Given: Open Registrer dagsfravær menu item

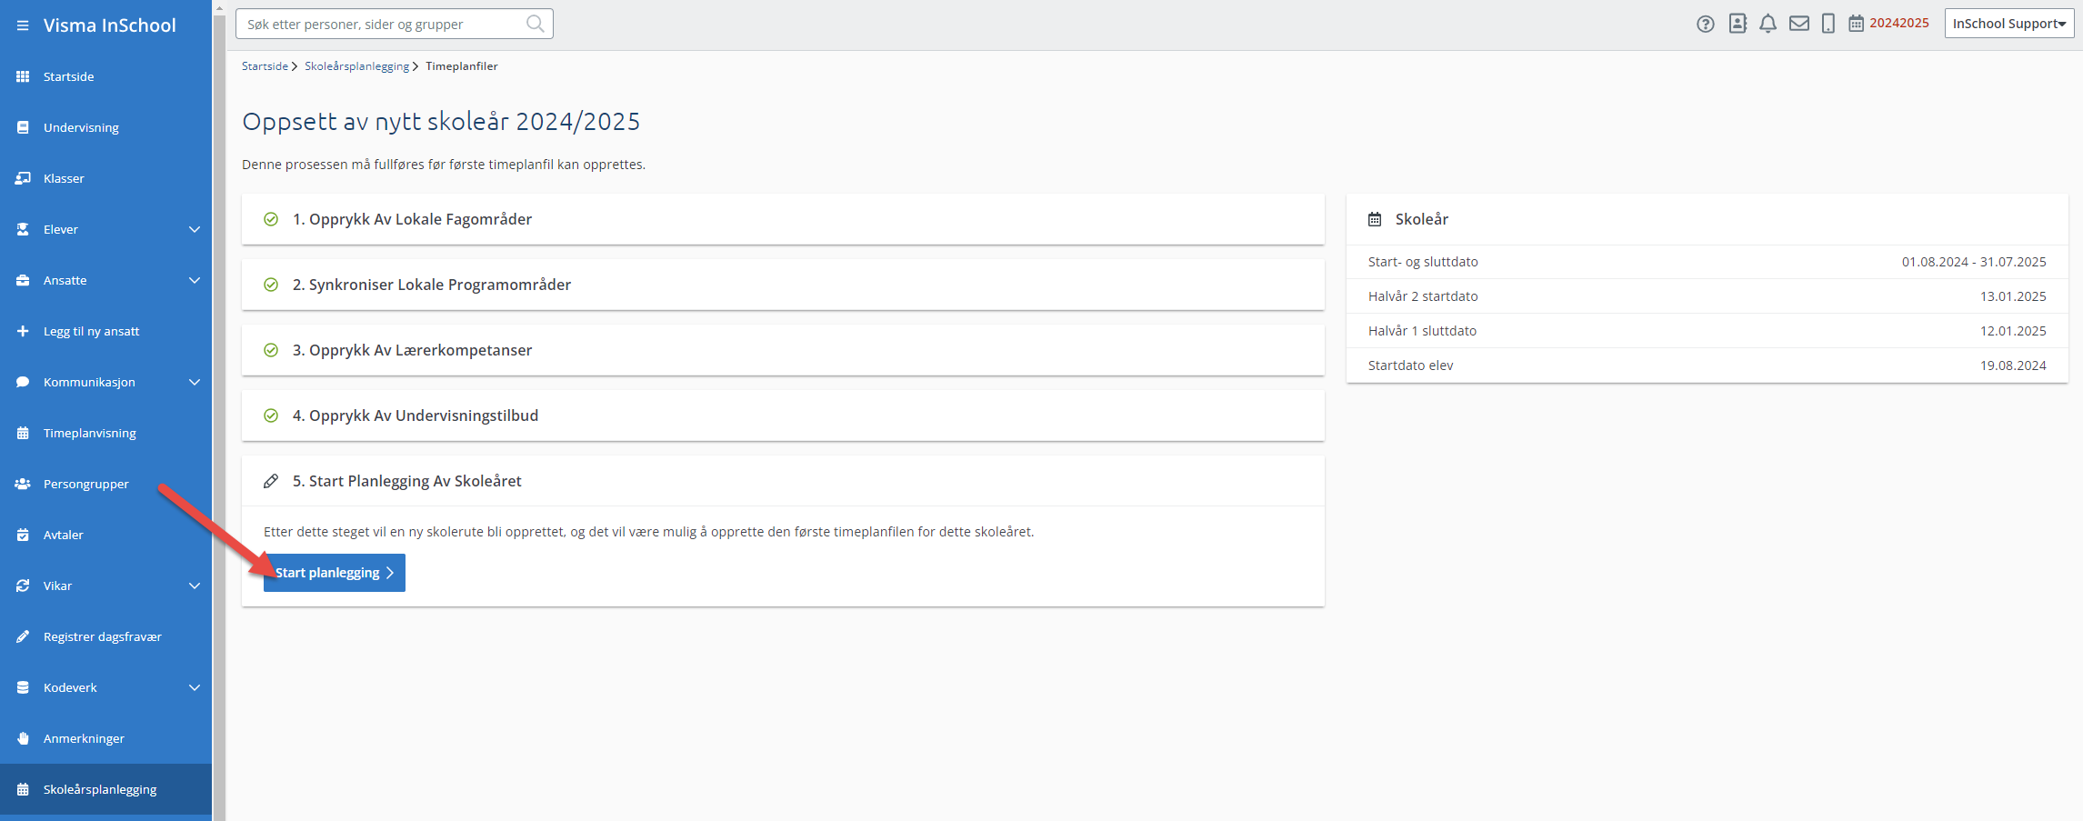Looking at the screenshot, I should point(105,636).
